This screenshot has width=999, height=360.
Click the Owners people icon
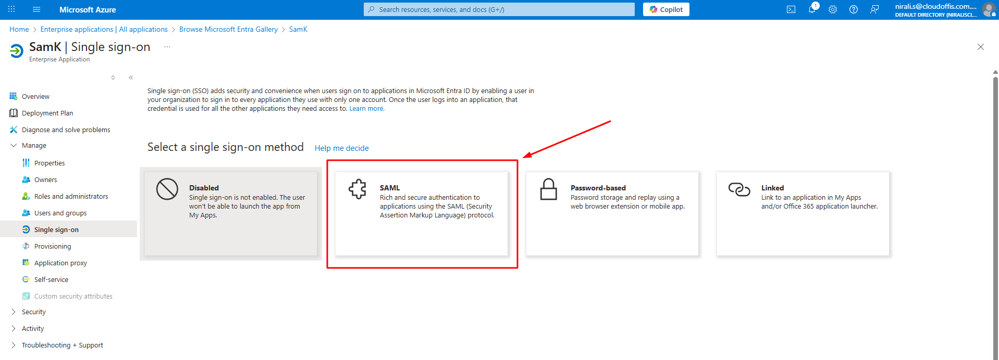[x=26, y=179]
